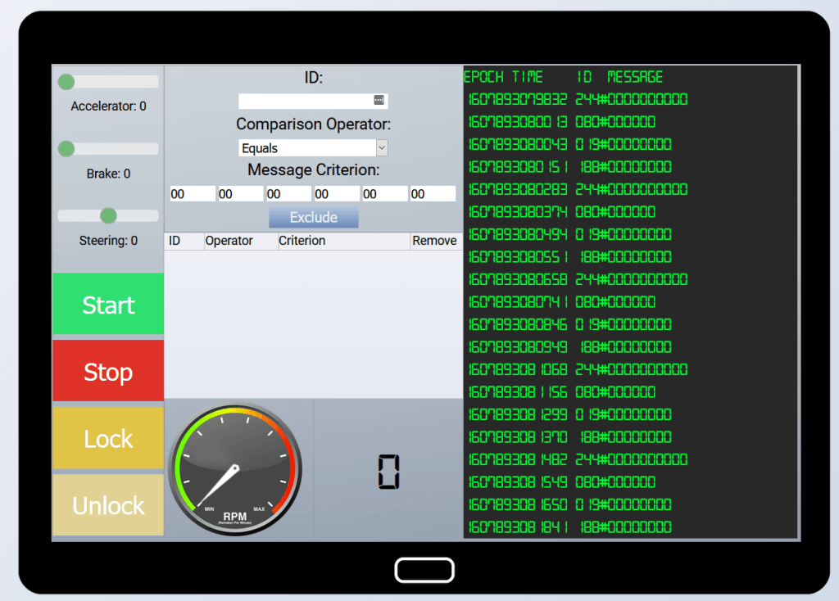This screenshot has width=839, height=601.
Task: Click the Criterion column header
Action: pyautogui.click(x=302, y=241)
